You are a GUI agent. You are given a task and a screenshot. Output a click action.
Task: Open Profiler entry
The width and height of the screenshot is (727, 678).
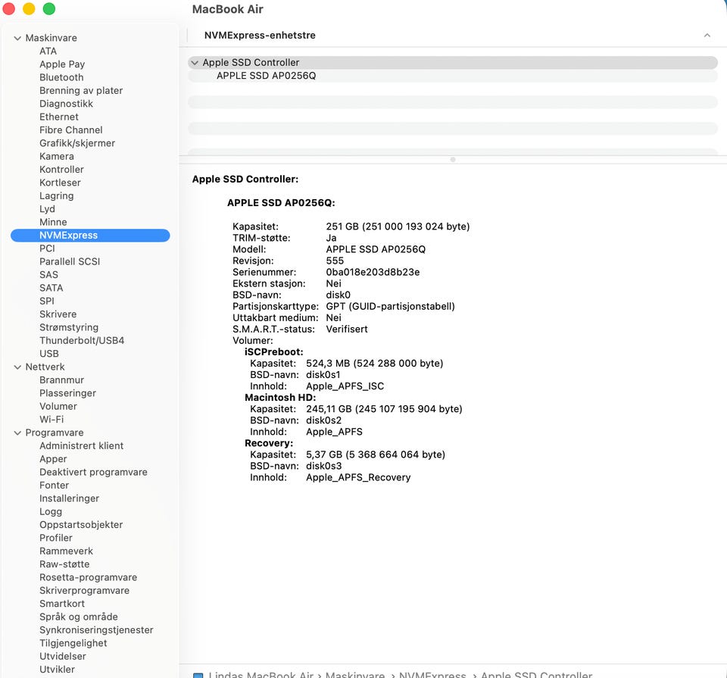pos(55,538)
